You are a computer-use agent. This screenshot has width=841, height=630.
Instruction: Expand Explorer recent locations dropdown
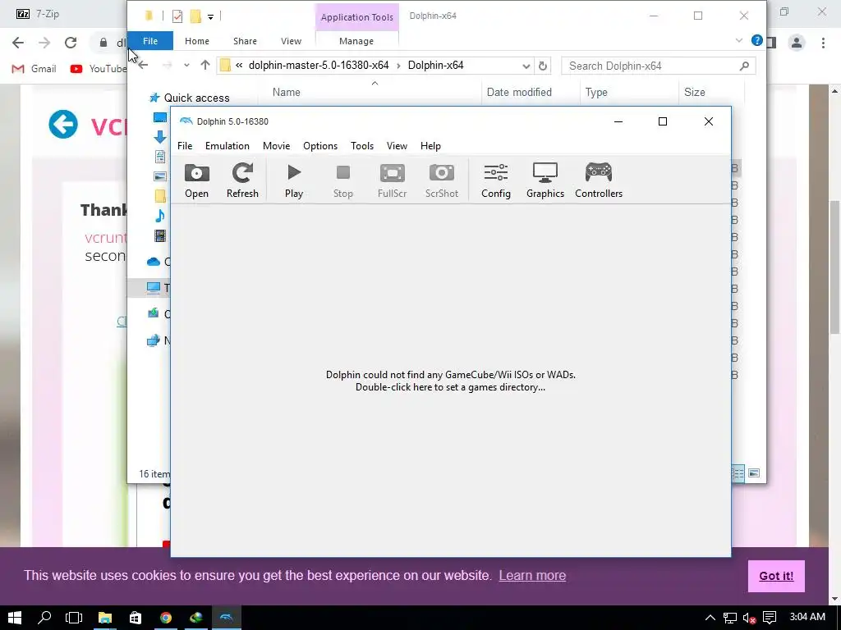pos(186,66)
